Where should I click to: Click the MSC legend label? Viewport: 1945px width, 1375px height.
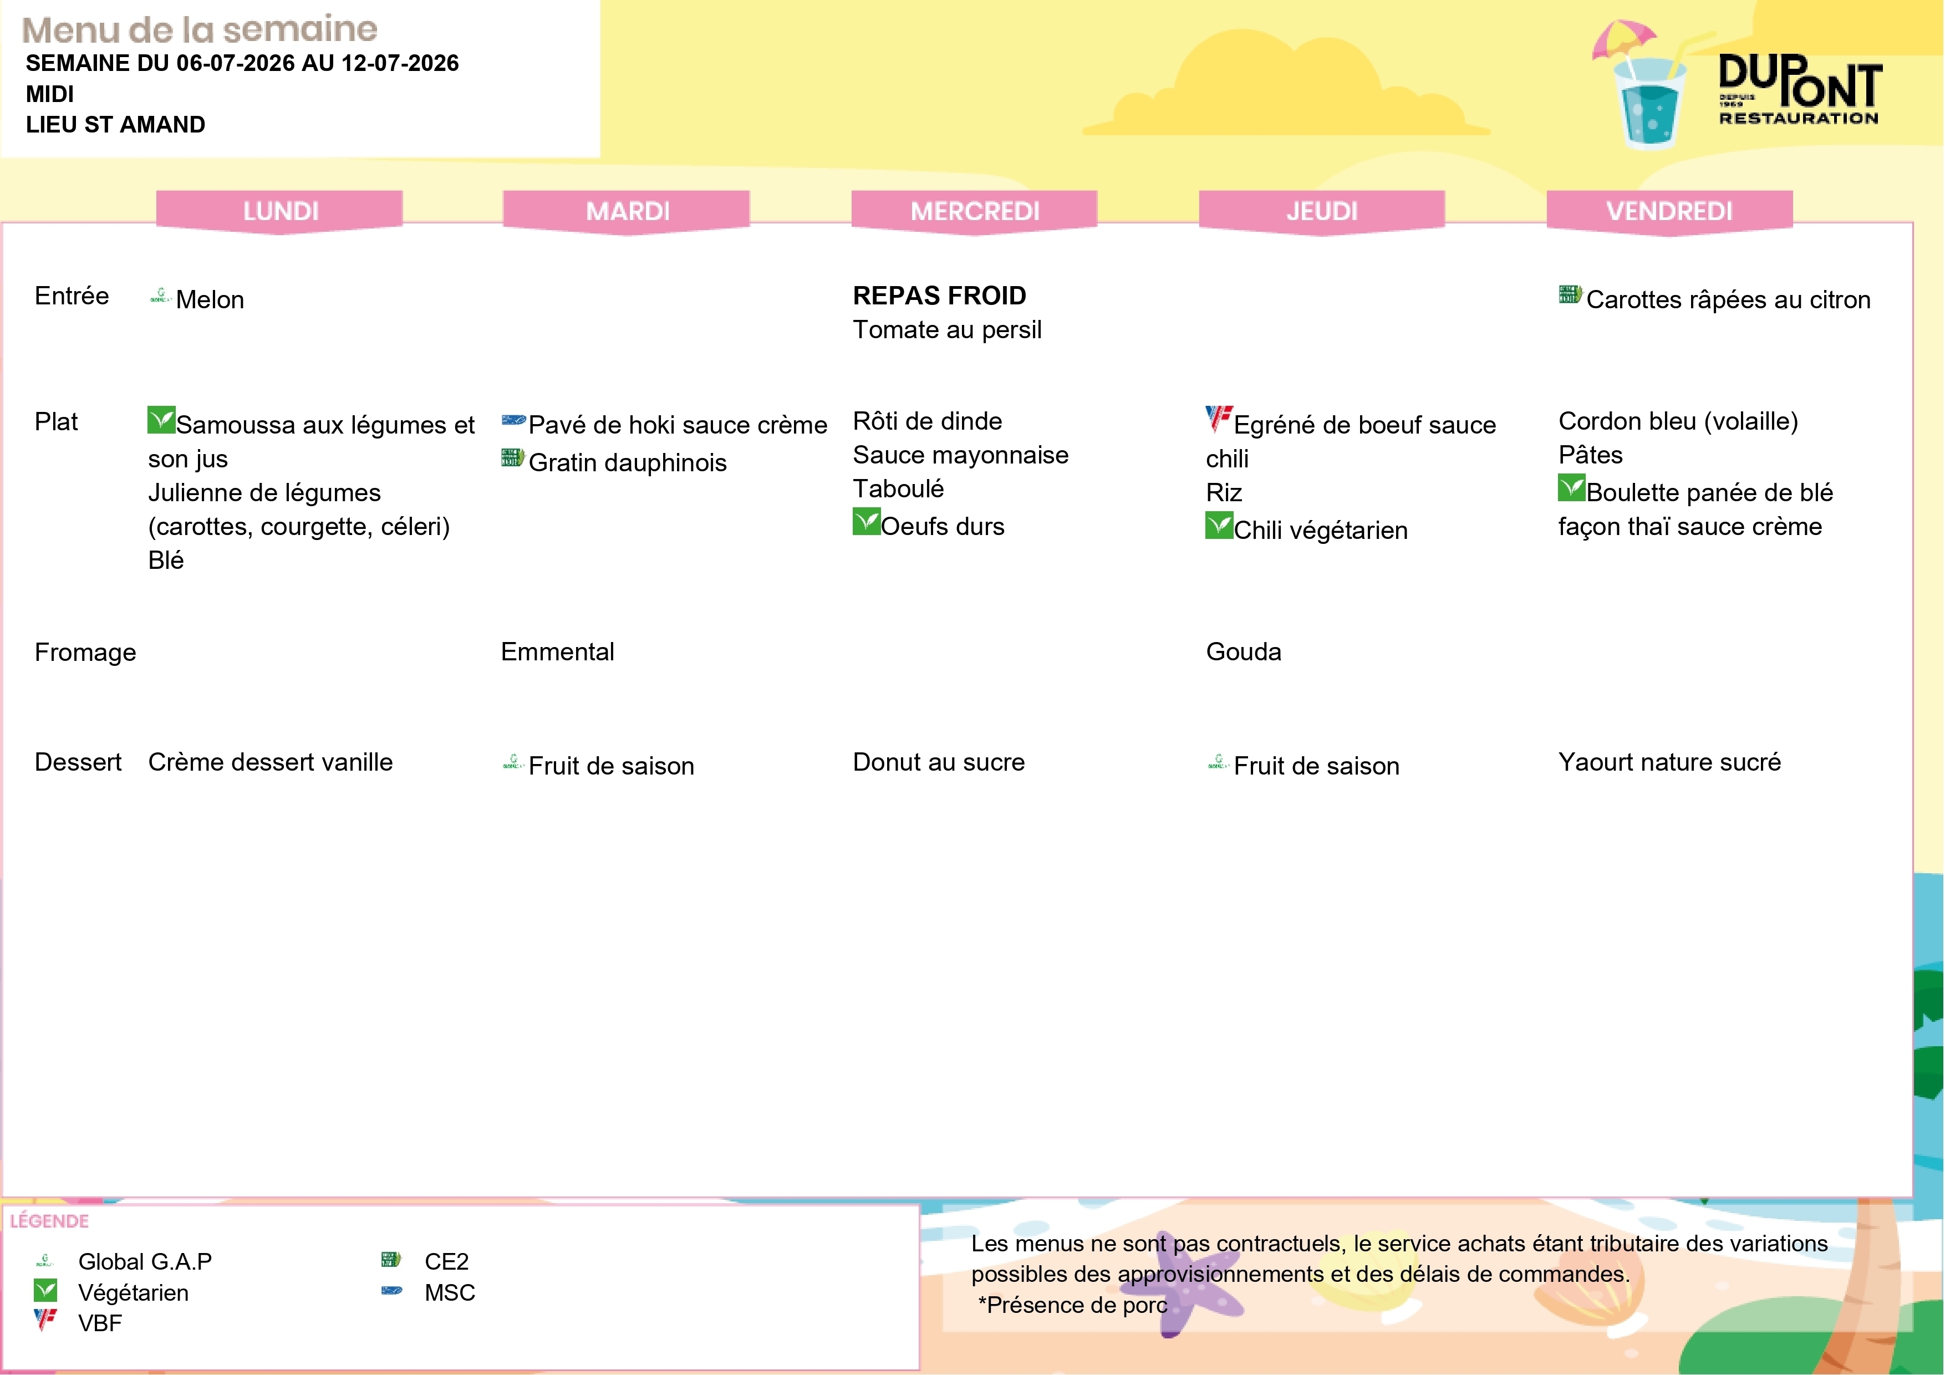coord(450,1293)
